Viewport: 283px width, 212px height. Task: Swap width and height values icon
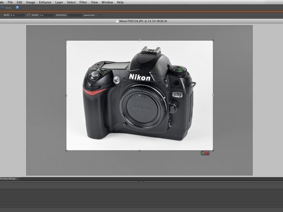click(x=28, y=15)
